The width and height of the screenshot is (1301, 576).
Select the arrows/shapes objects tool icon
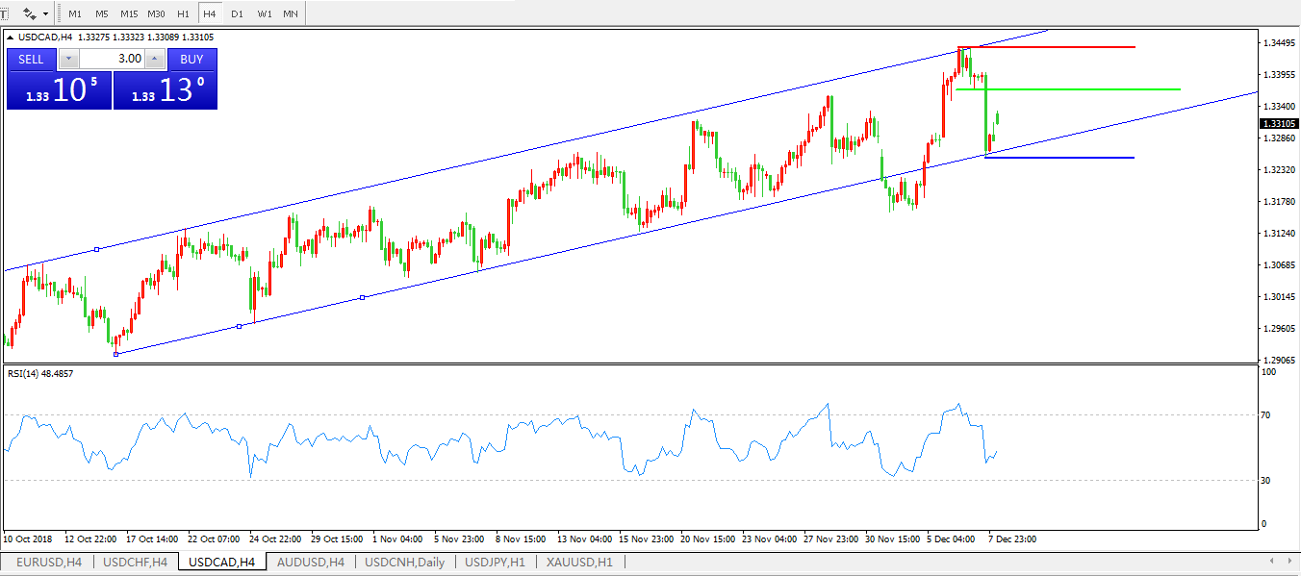[x=30, y=14]
